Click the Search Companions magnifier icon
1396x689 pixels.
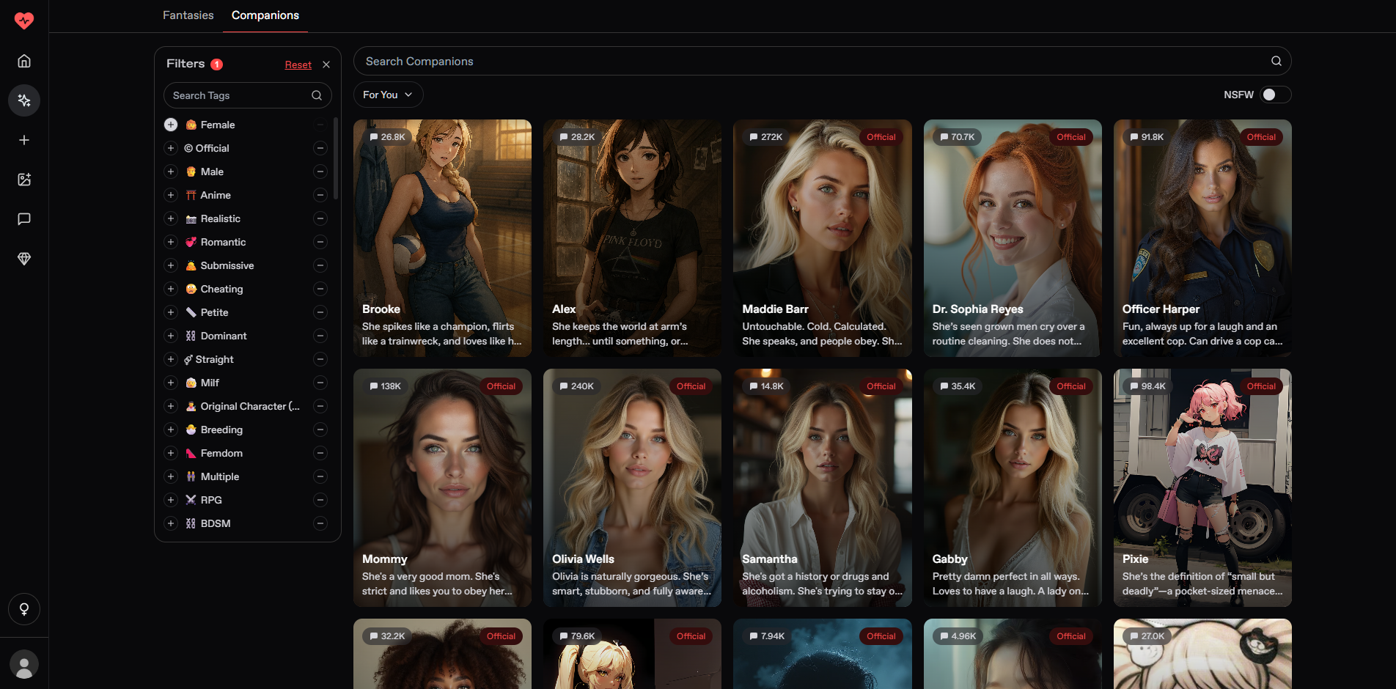1276,62
